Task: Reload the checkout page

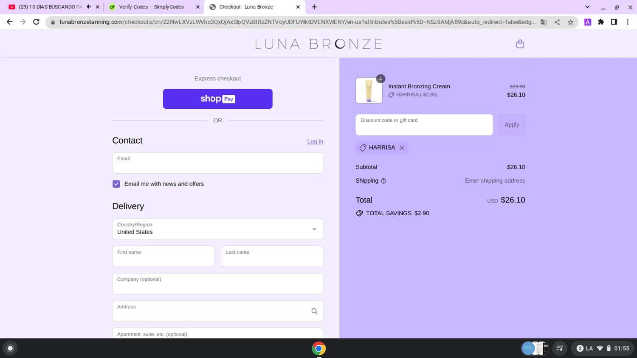Action: tap(36, 22)
